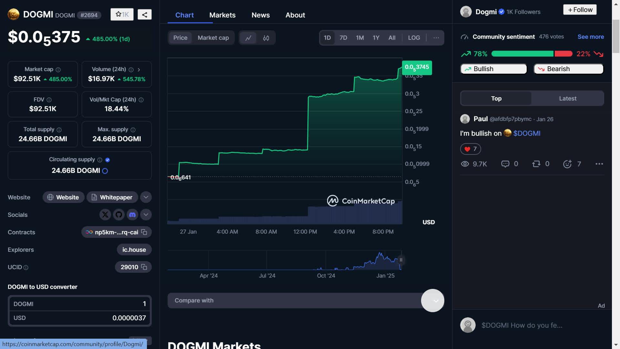Click the DOGMI coin logo
This screenshot has height=349, width=620.
click(14, 15)
